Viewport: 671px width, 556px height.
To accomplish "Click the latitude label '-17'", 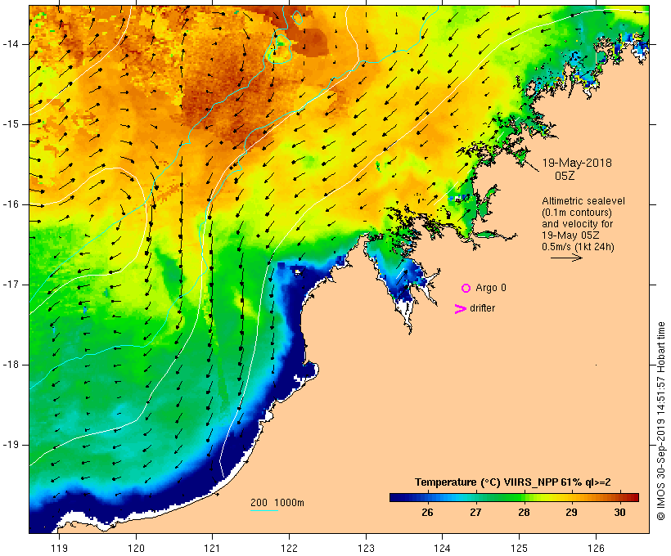I will point(10,285).
